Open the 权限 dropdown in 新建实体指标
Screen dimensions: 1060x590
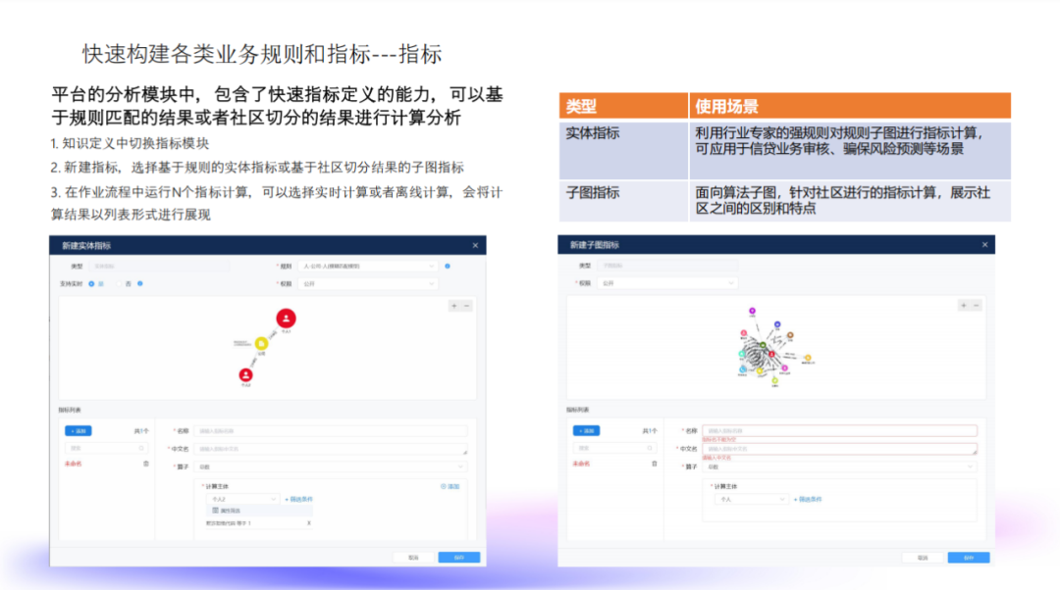point(368,283)
